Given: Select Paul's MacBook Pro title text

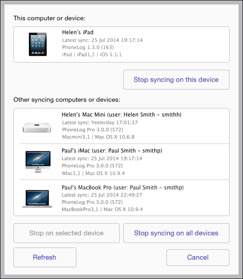Looking at the screenshot, I should tap(122, 188).
